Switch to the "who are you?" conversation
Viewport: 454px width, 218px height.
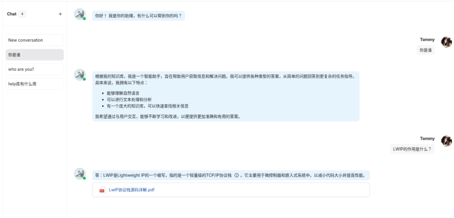click(x=35, y=69)
